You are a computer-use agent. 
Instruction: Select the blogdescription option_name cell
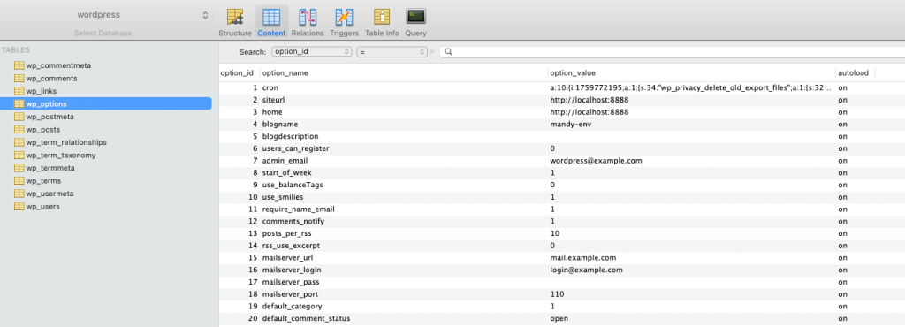pos(290,137)
